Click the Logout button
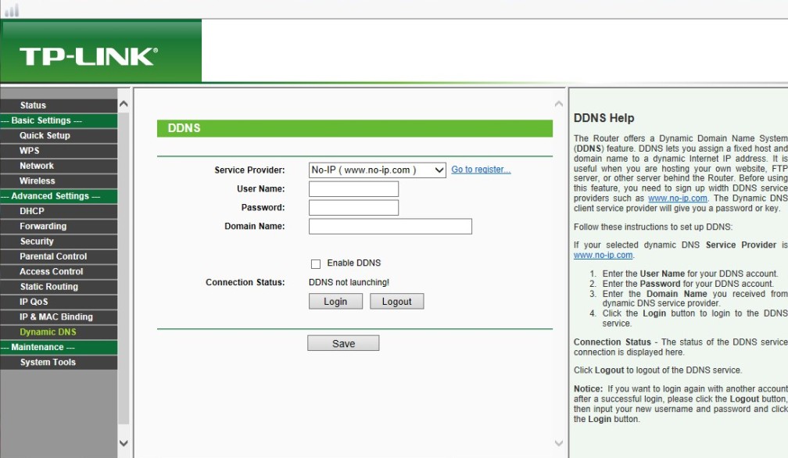788x458 pixels. [397, 302]
